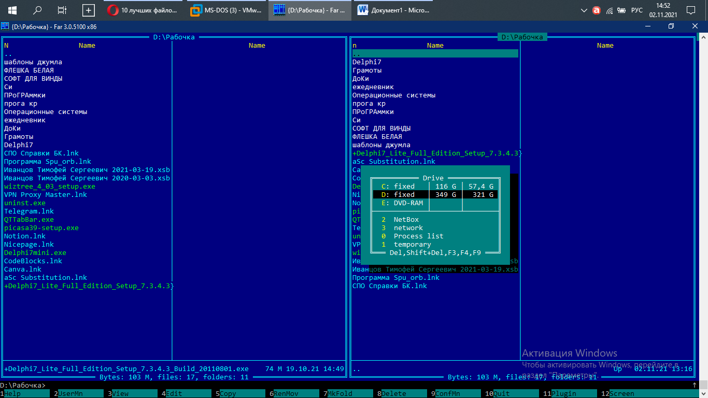
Task: Select Delphi7 folder in right panel
Action: tap(367, 62)
